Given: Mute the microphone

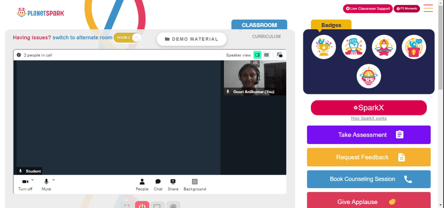Looking at the screenshot, I should (47, 184).
